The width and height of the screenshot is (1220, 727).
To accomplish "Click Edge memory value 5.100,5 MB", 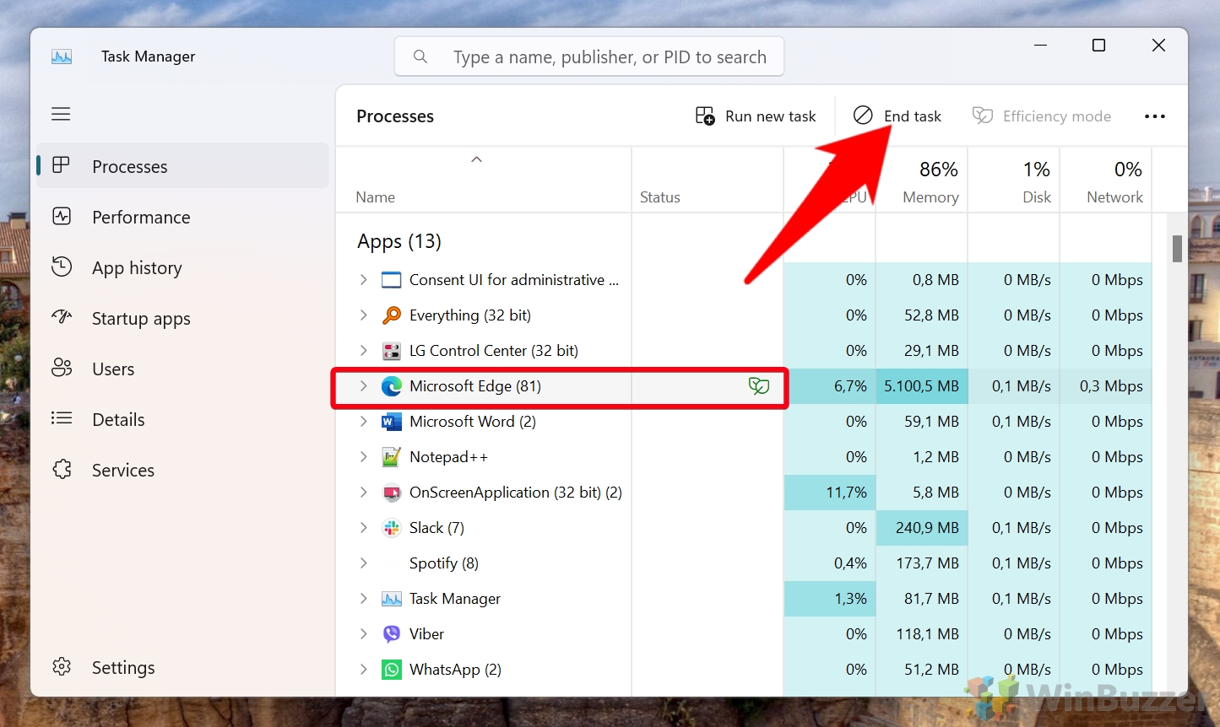I will pos(922,386).
